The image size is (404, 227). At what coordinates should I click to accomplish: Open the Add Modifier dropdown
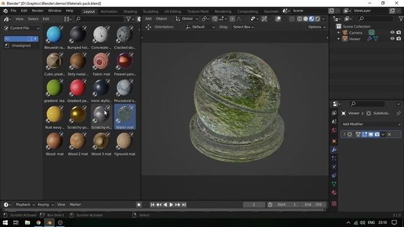coord(371,124)
